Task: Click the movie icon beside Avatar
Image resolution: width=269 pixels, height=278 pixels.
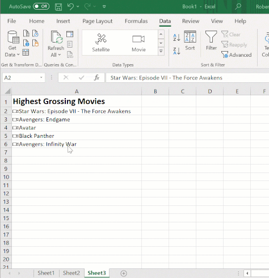Action: 15,128
